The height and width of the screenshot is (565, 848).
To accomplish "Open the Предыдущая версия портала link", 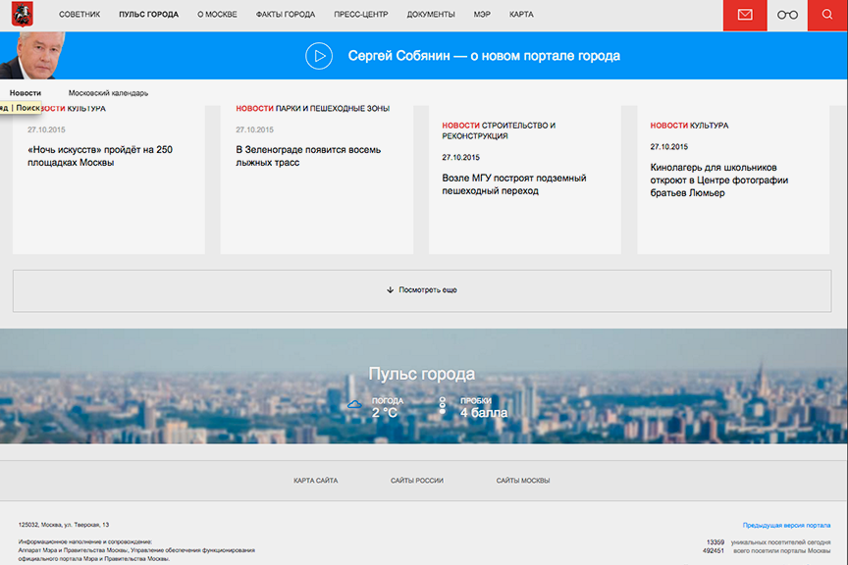I will click(786, 526).
